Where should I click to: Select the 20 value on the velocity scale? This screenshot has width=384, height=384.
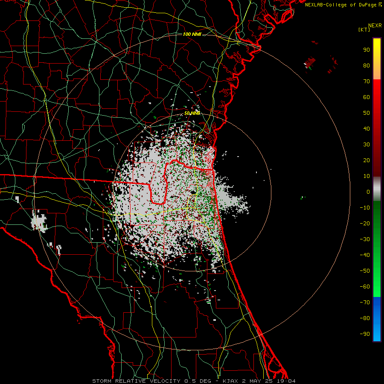[367, 160]
